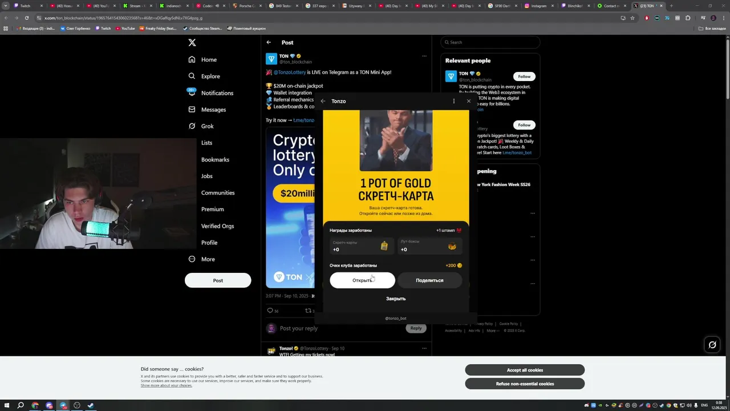Bookmark this page with the star icon
730x411 pixels.
pyautogui.click(x=632, y=18)
